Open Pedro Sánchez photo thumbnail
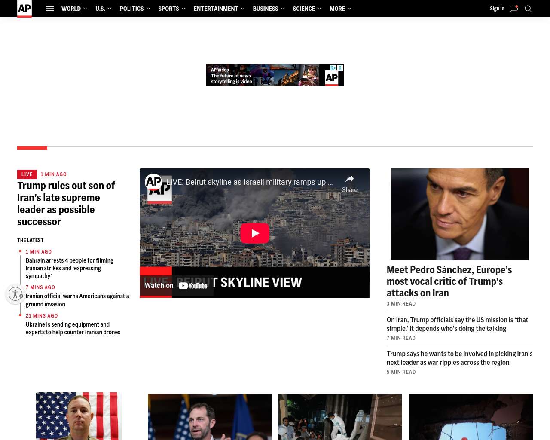Viewport: 550px width, 440px height. pyautogui.click(x=460, y=214)
